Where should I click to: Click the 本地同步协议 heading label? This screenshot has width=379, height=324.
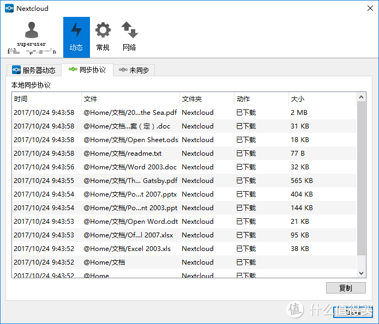click(31, 85)
